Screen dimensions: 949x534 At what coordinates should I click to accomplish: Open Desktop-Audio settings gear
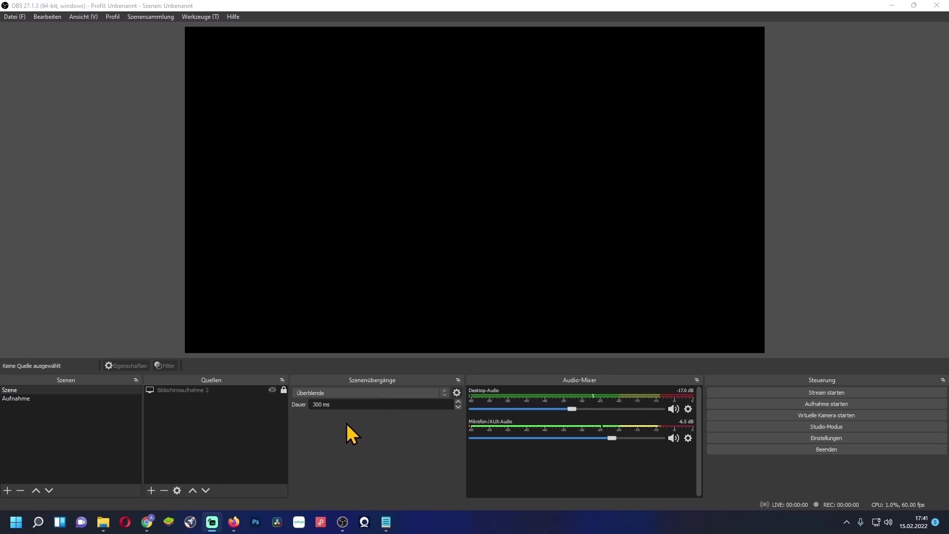(688, 409)
